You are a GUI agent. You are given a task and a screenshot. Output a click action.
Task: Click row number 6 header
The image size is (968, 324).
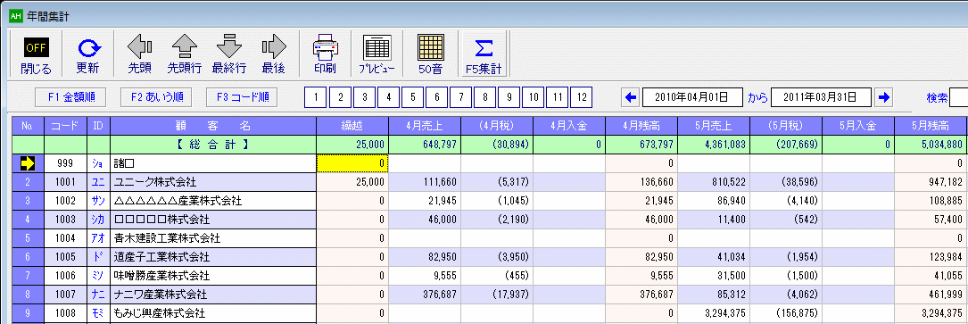point(27,257)
